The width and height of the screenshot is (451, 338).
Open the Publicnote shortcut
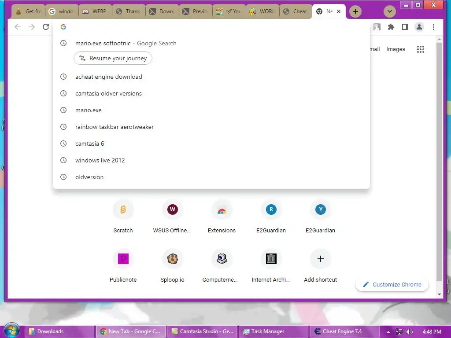(x=123, y=266)
